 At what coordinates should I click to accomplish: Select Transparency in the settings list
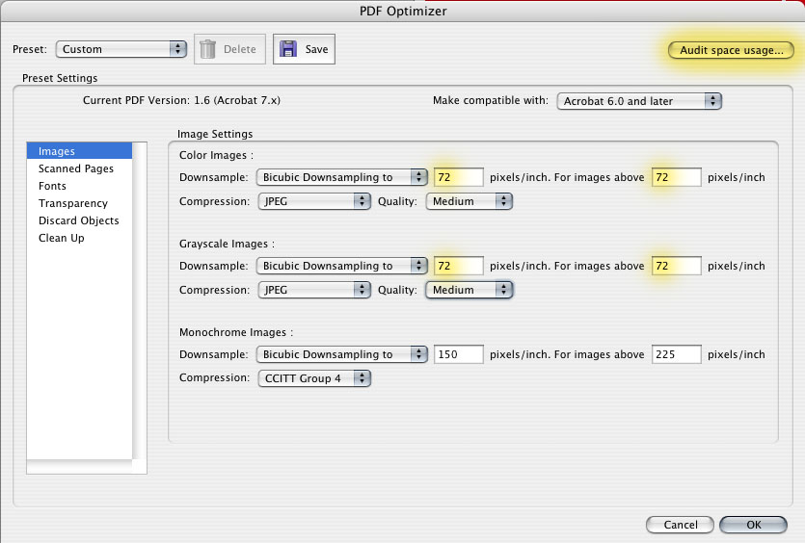(x=80, y=203)
